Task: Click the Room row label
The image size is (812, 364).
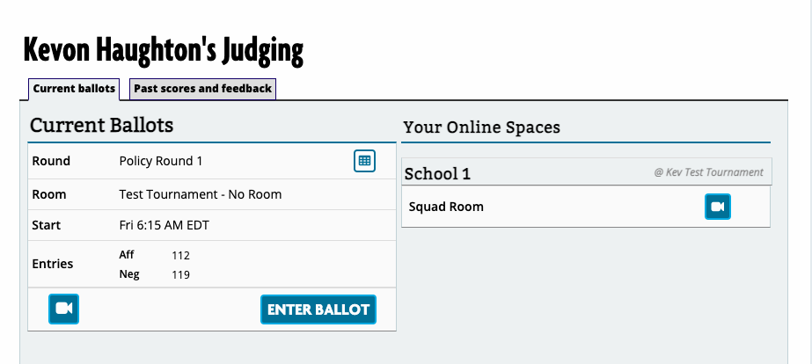Action: pos(49,194)
